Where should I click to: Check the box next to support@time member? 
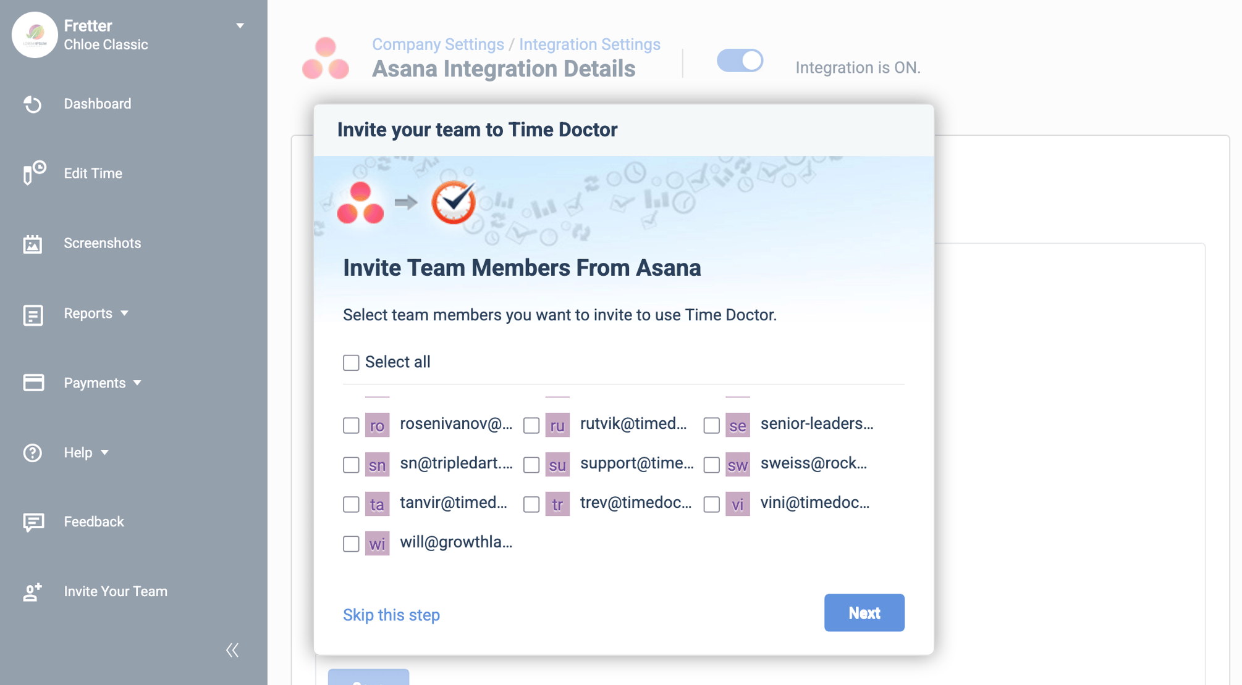click(531, 465)
